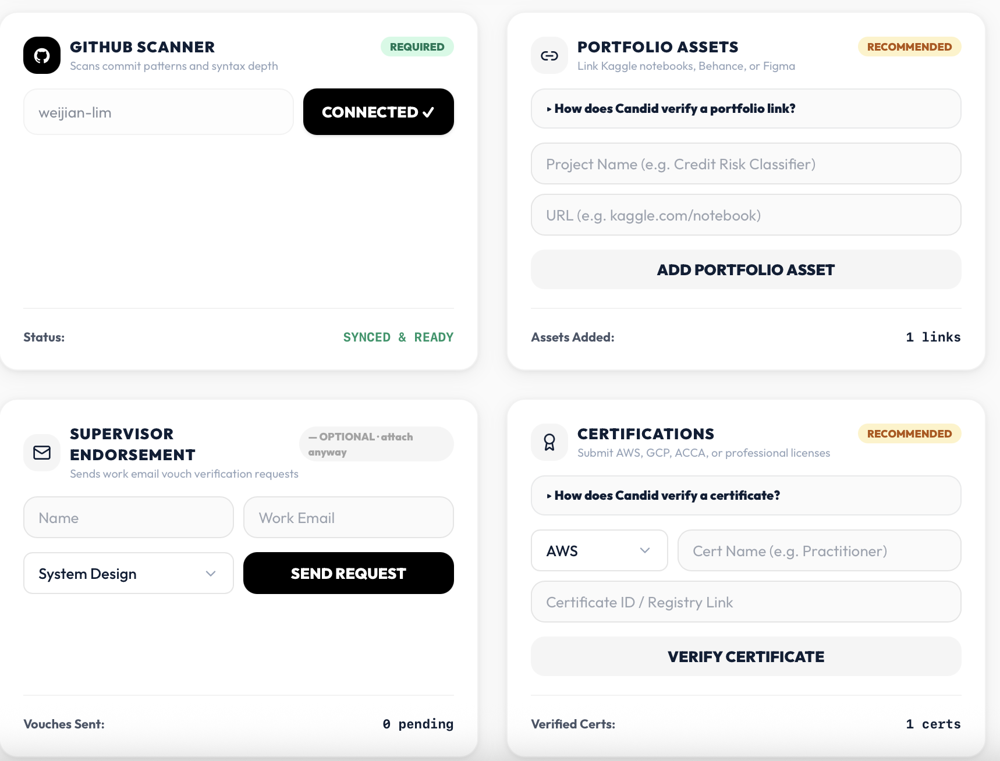Focus the GitHub username field weijian-lim

[x=158, y=112]
